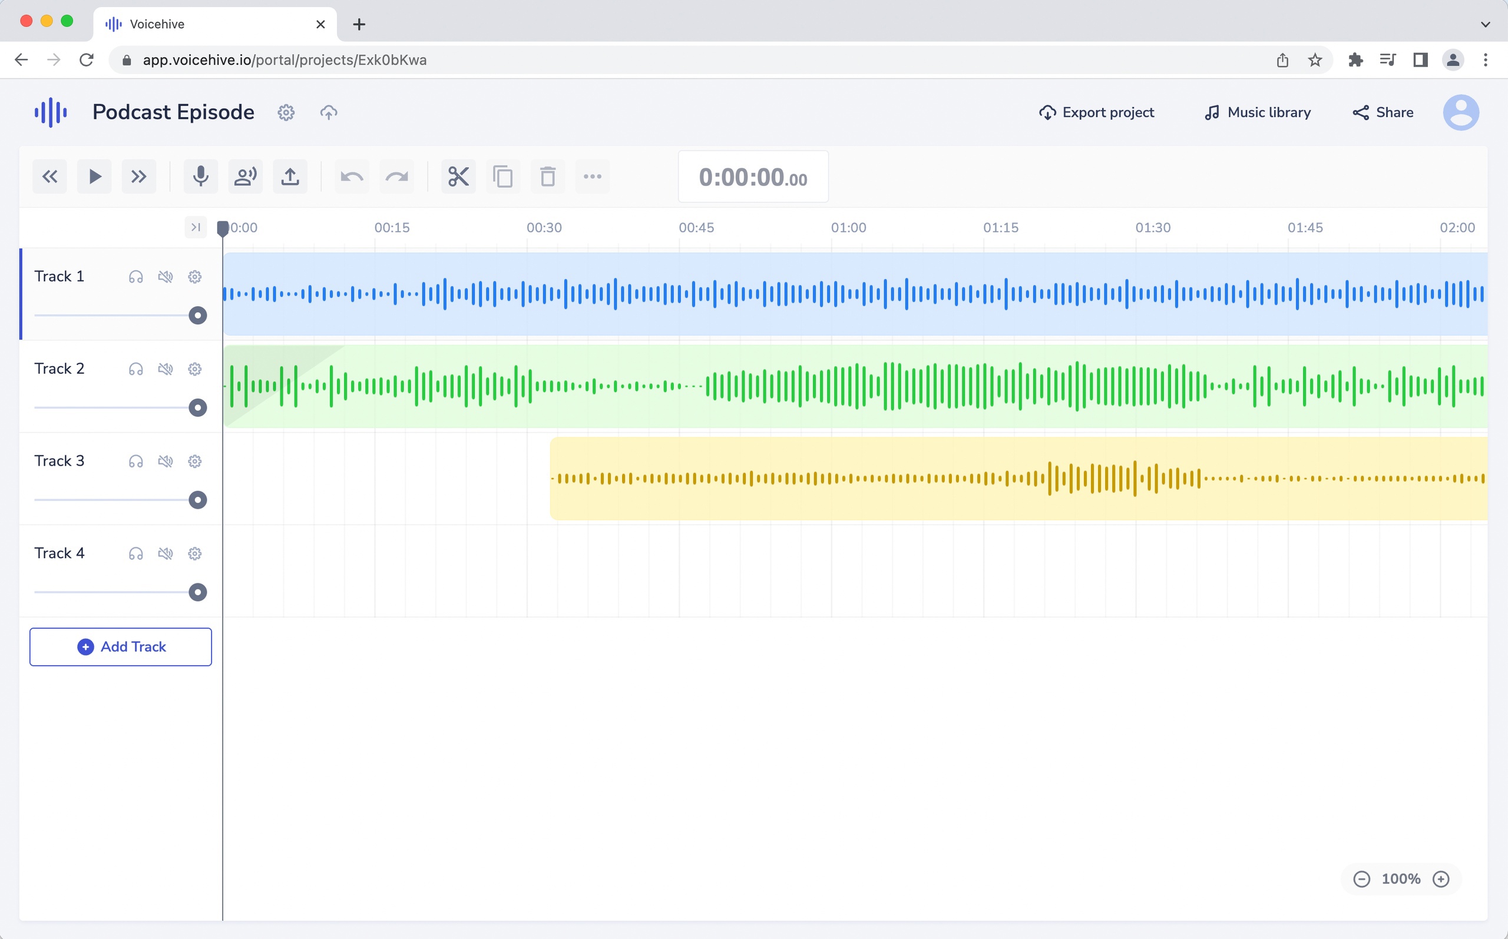Click the Track 4 volume slider handle

197,592
